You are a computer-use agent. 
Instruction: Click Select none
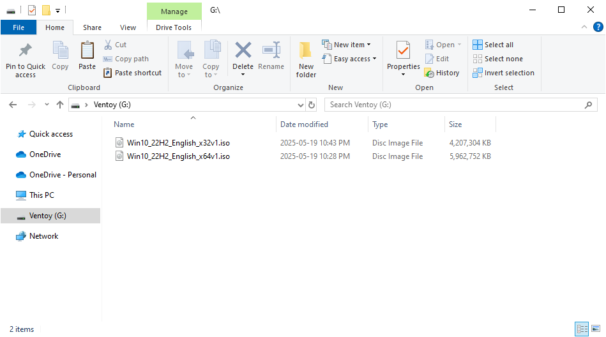pyautogui.click(x=498, y=59)
